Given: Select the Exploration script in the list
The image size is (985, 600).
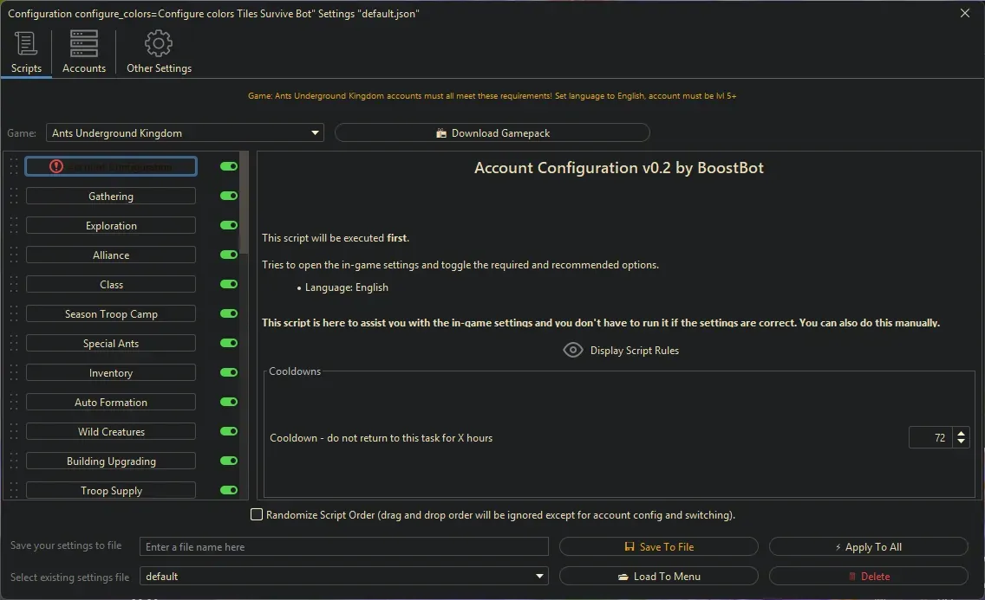Looking at the screenshot, I should [110, 225].
